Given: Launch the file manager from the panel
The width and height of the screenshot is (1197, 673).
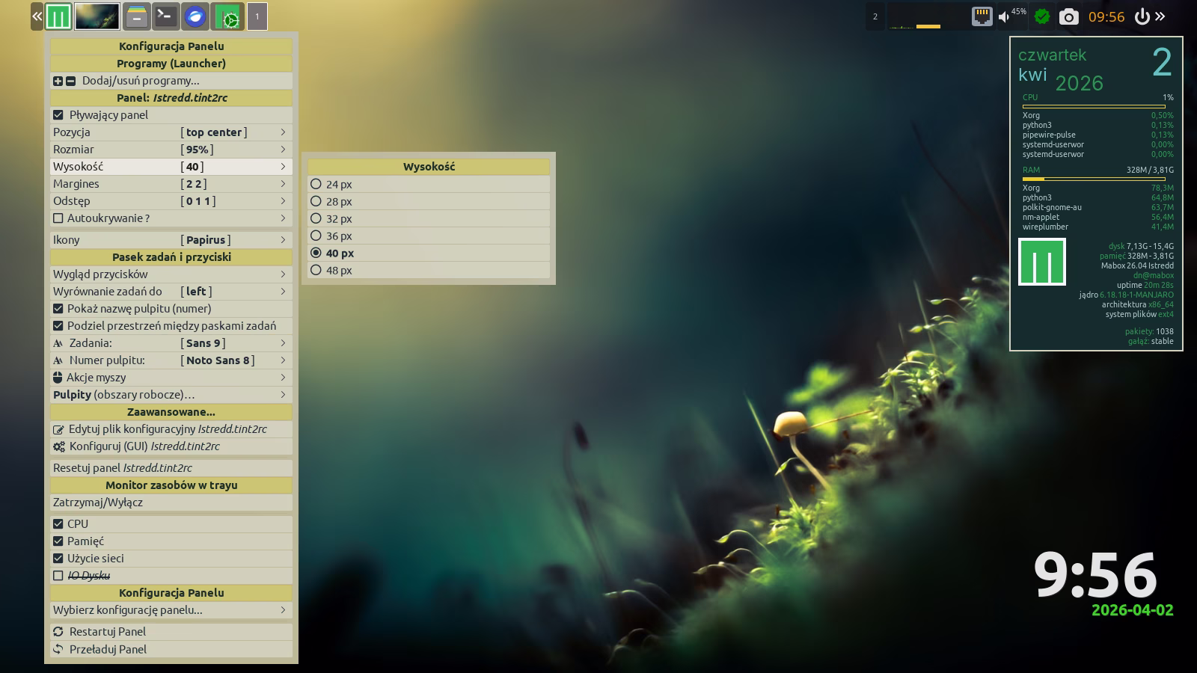Looking at the screenshot, I should (x=136, y=16).
